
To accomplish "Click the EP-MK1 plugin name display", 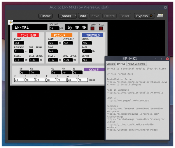I will (30, 27).
